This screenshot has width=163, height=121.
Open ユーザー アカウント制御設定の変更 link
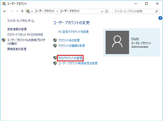(x=78, y=63)
